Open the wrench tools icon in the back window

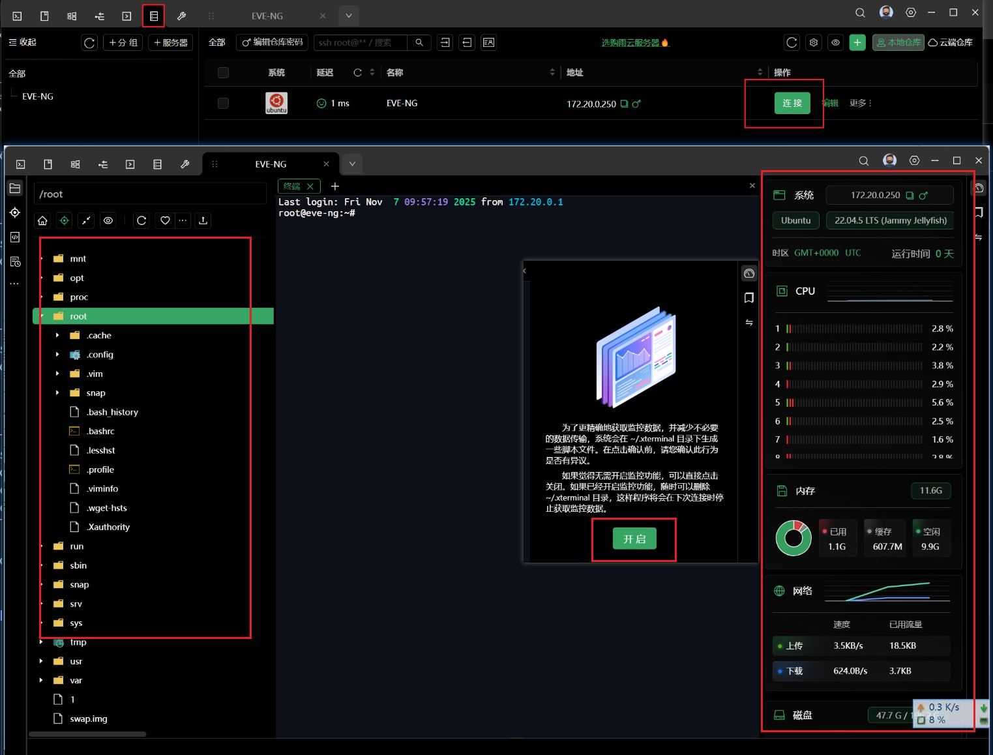(x=181, y=16)
